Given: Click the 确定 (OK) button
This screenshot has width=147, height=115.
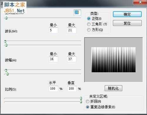Looking at the screenshot, I should pos(127,14).
